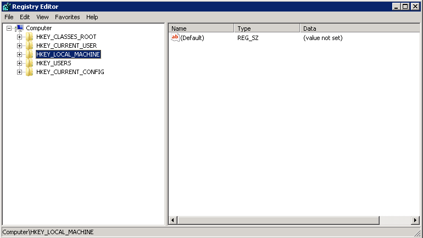Select HKEY_LOCAL_MACHINE in the tree
The width and height of the screenshot is (423, 238).
tap(68, 54)
